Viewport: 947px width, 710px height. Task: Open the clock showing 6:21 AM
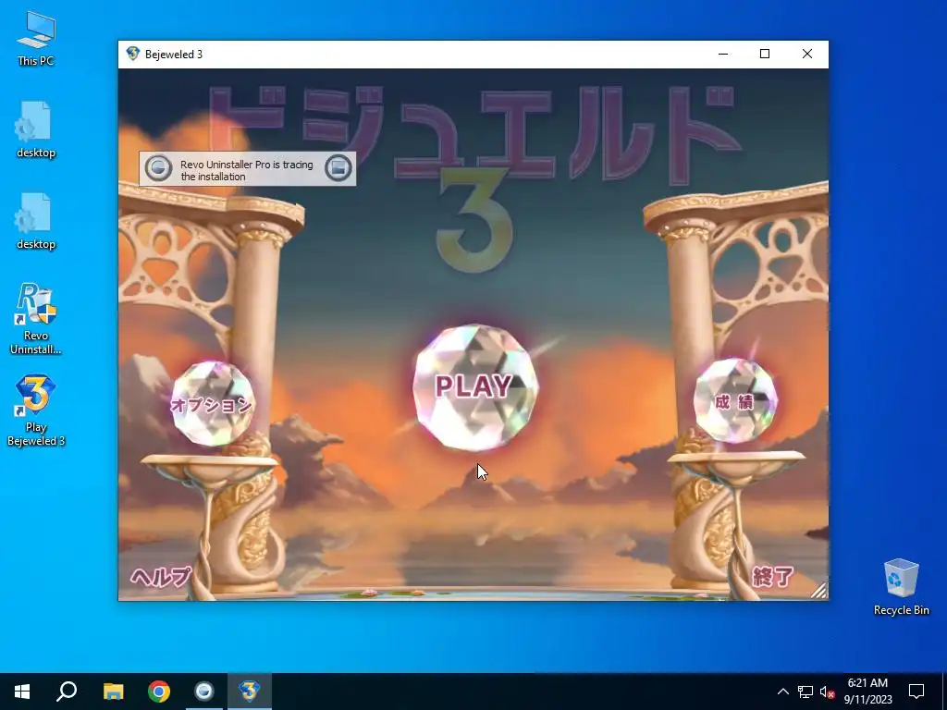pyautogui.click(x=867, y=692)
